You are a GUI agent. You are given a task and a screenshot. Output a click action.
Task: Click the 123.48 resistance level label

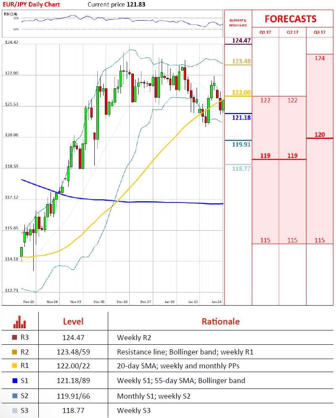[x=241, y=61]
